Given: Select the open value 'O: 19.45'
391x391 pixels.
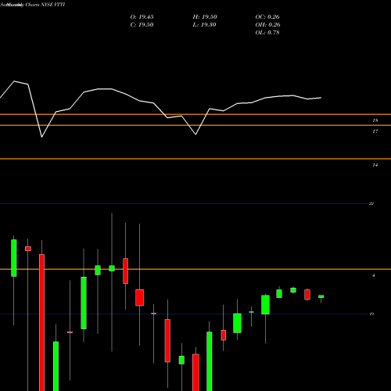Looking at the screenshot, I should 142,17.
